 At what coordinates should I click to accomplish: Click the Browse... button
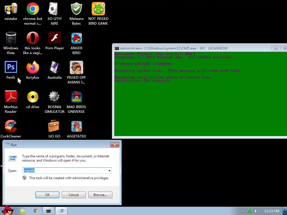pos(100,195)
